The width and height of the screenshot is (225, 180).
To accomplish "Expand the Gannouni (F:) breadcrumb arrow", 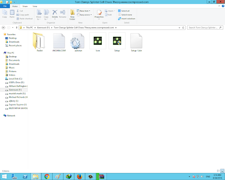I will pyautogui.click(x=52, y=27).
